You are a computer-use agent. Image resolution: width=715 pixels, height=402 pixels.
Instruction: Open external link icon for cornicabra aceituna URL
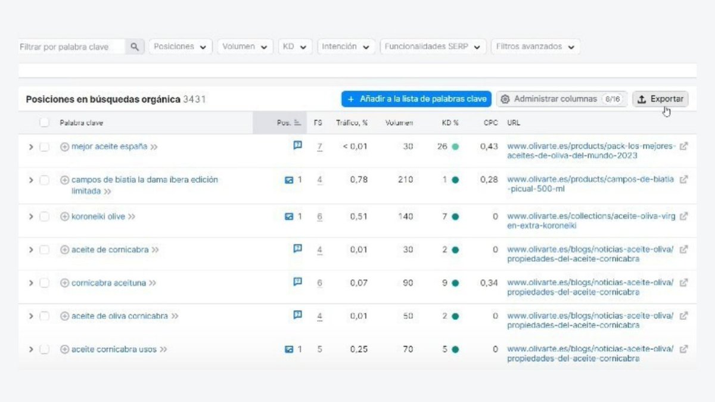click(683, 283)
